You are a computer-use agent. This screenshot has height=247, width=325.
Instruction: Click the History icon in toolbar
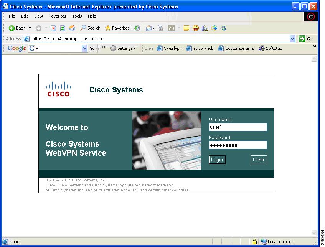click(137, 28)
